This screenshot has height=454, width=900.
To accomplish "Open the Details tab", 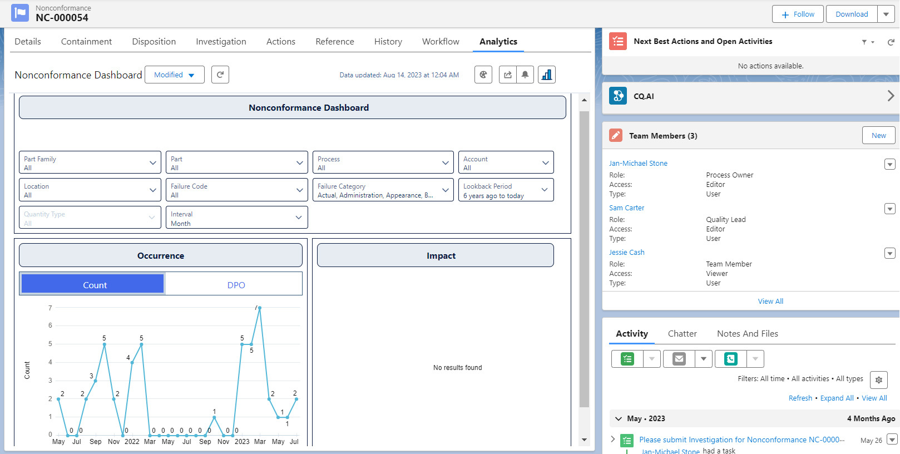I will 28,42.
